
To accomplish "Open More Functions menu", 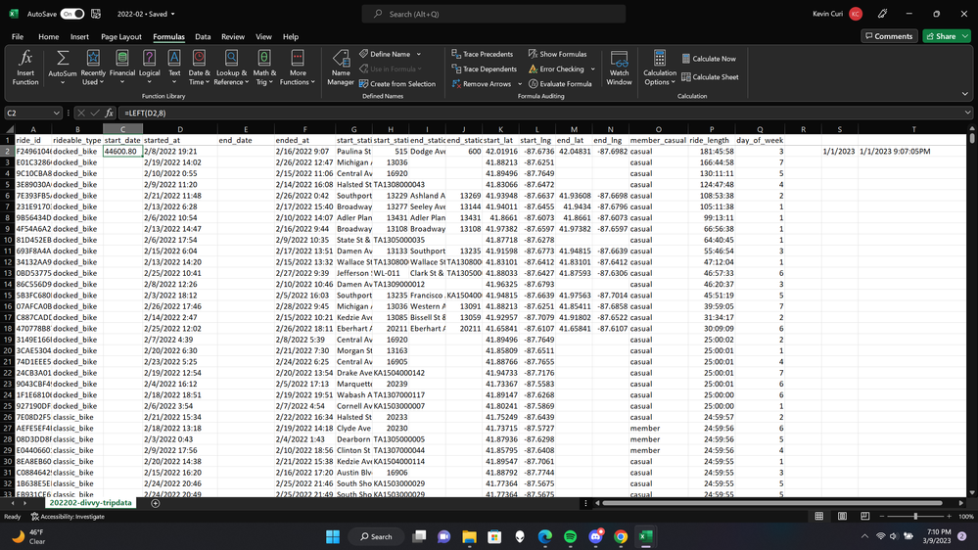I will (298, 68).
